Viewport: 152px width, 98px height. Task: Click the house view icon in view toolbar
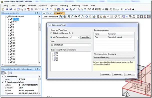101,16
